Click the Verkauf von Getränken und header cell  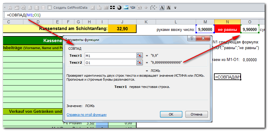(x=36, y=112)
